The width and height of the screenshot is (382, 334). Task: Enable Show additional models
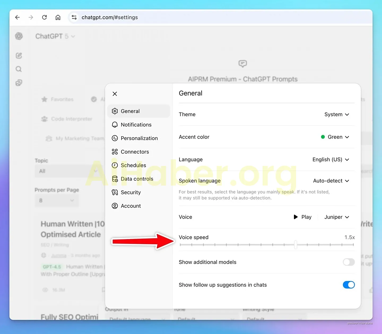pos(349,262)
